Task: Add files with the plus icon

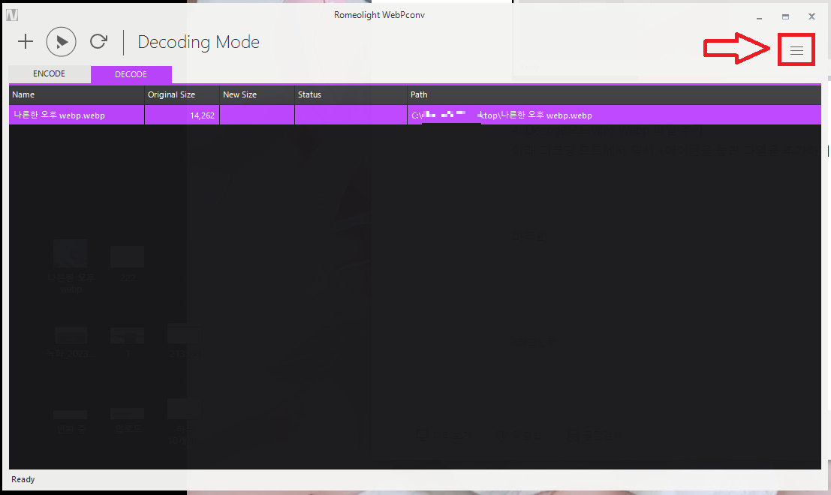Action: click(26, 41)
